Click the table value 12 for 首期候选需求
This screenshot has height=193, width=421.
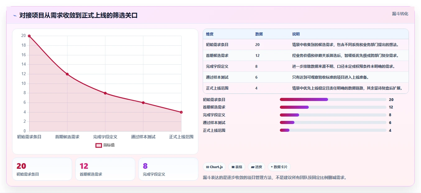257,56
